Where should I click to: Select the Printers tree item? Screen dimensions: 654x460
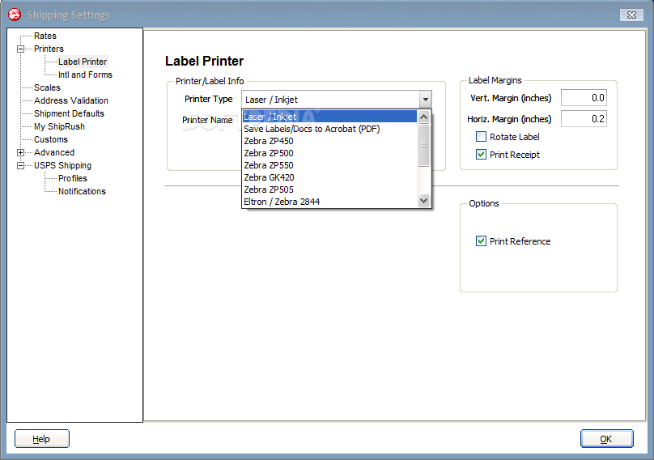49,49
